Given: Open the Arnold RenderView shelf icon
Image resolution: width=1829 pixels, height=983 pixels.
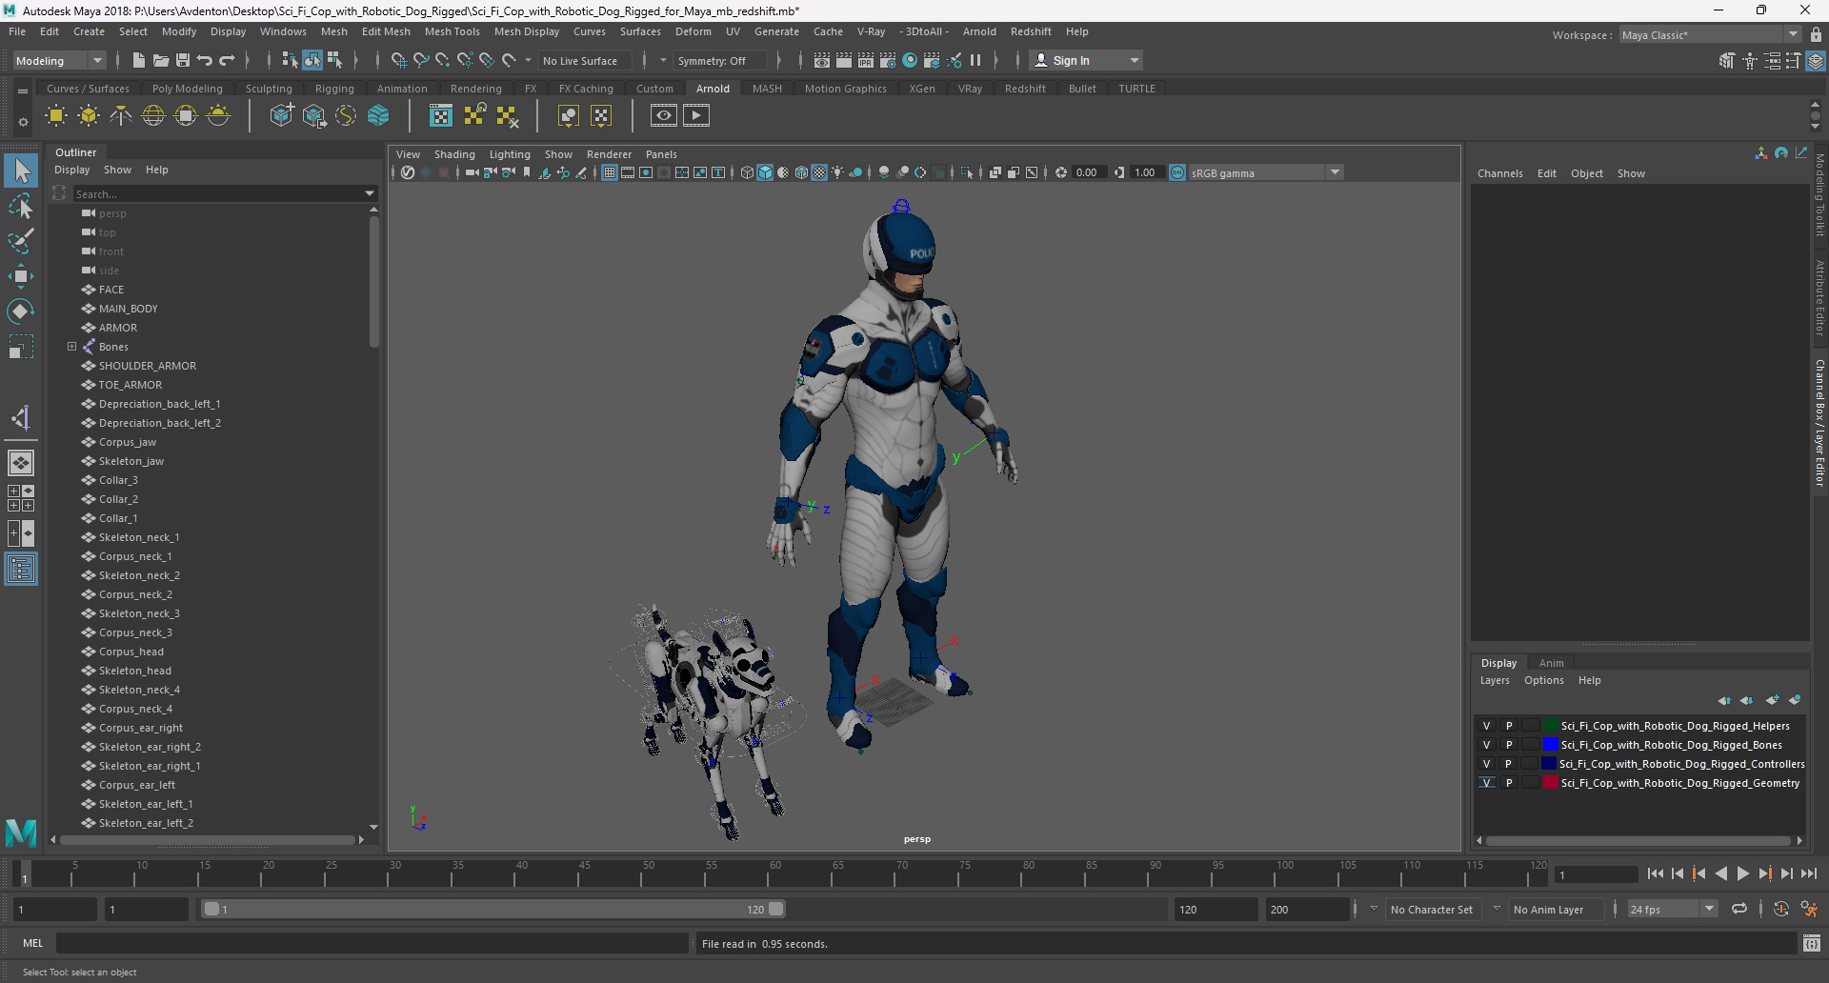Looking at the screenshot, I should tap(664, 116).
